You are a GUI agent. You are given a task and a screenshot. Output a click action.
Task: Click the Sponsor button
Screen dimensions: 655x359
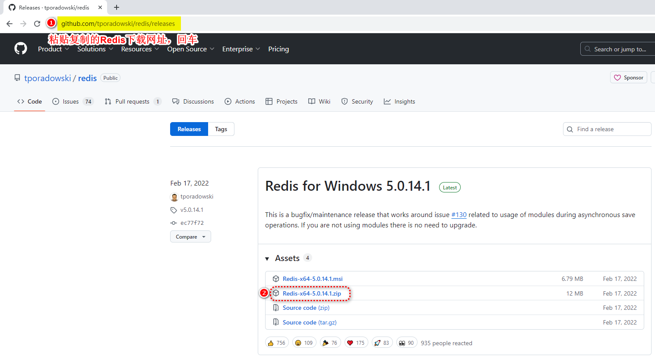point(629,78)
